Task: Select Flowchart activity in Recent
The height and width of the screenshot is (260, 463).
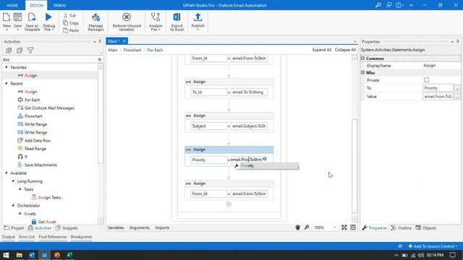Action: click(x=33, y=116)
